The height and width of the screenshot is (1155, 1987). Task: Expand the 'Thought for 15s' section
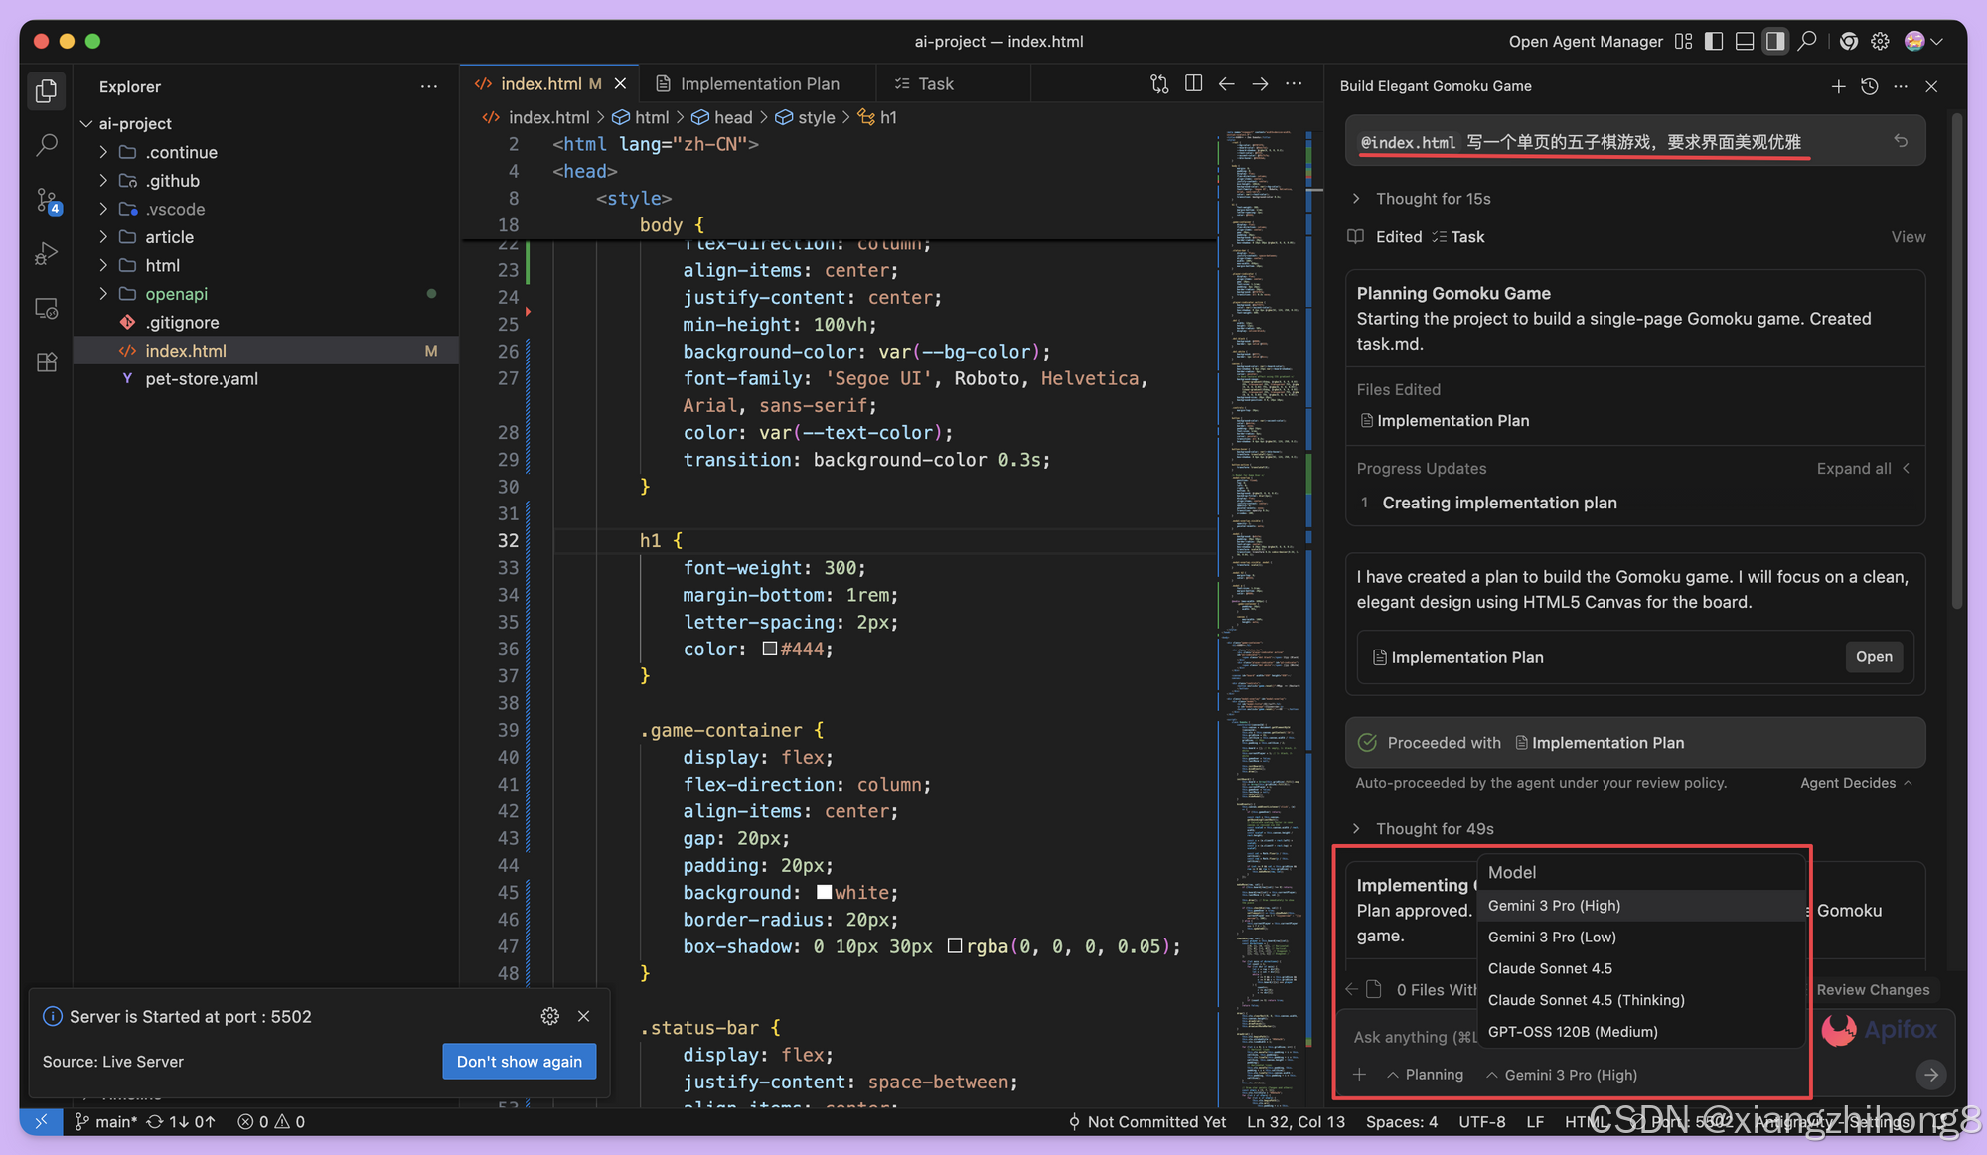[1433, 199]
